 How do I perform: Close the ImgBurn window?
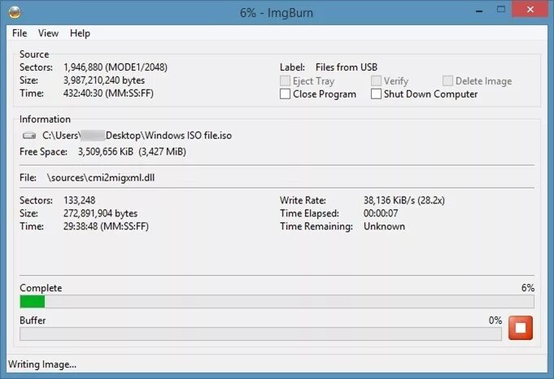coord(530,10)
